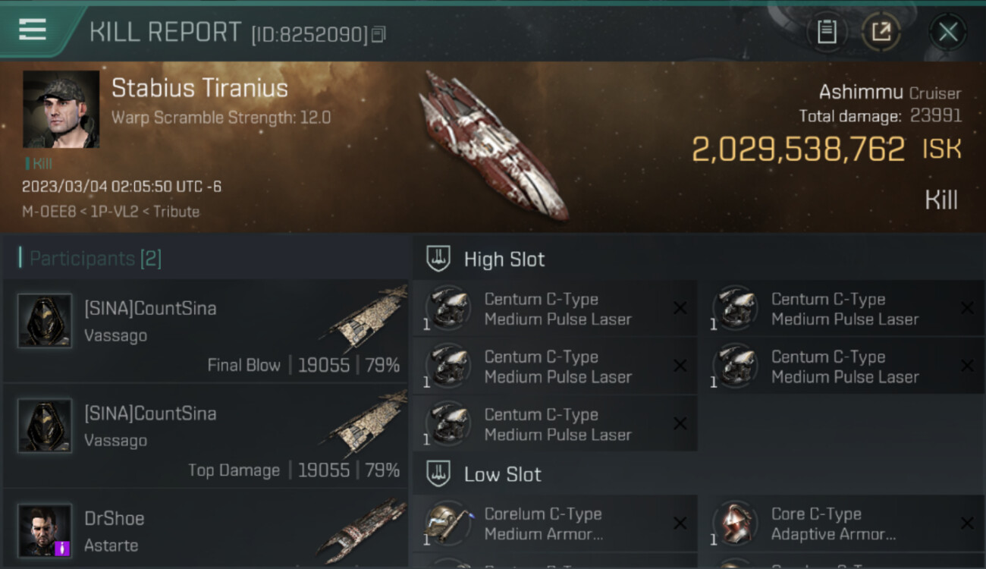The width and height of the screenshot is (986, 569).
Task: Click the share export icon
Action: tap(881, 32)
